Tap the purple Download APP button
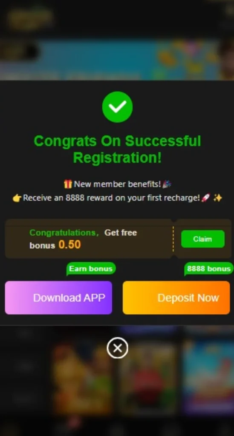 pos(58,298)
